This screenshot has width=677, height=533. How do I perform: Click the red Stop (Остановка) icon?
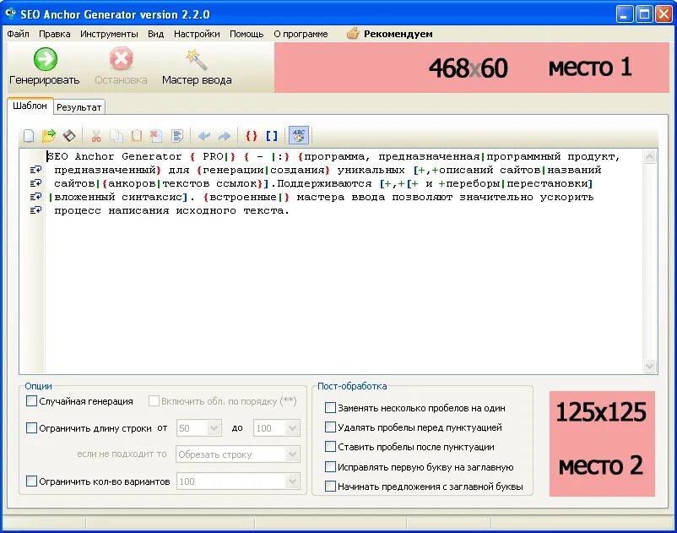[x=121, y=59]
